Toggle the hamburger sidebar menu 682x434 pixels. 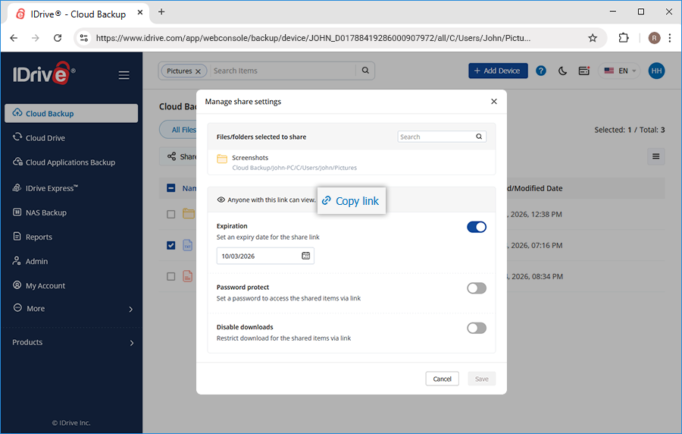click(x=124, y=75)
